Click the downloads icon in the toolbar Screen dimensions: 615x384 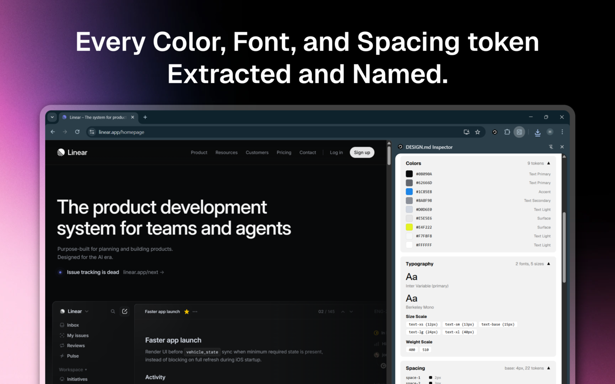537,132
